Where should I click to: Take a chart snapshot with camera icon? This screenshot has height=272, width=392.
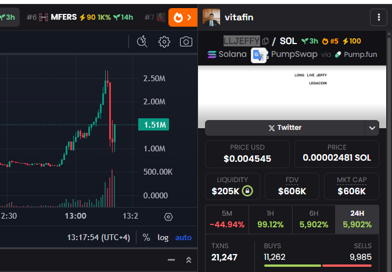coord(186,41)
